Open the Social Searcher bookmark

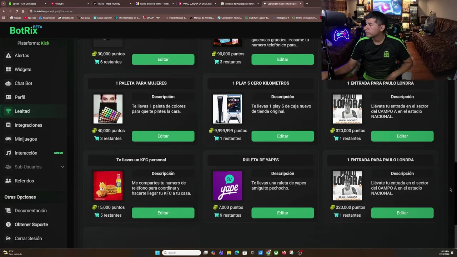(x=103, y=17)
